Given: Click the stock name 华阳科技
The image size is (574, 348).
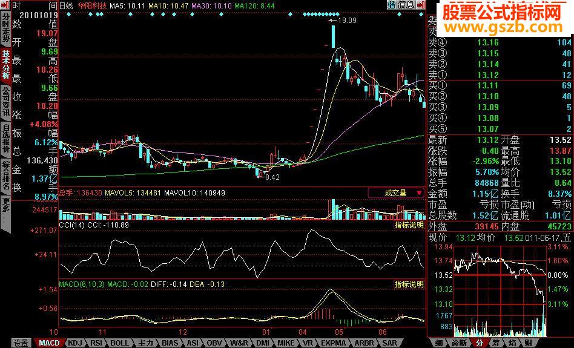Looking at the screenshot, I should point(92,6).
